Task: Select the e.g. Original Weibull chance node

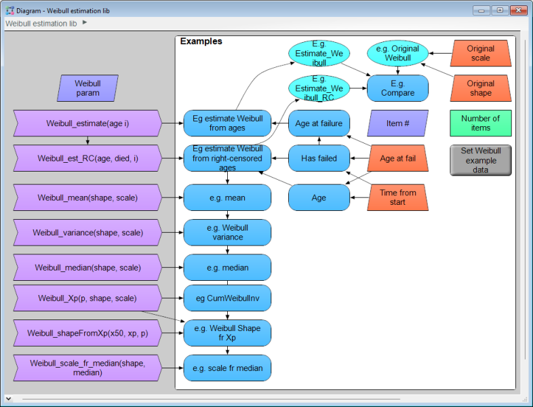Action: (x=397, y=54)
